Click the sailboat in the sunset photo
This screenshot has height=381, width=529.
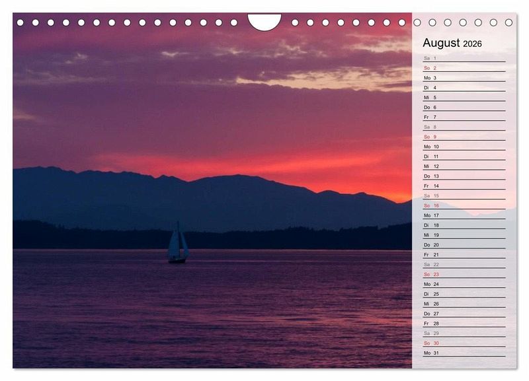[178, 242]
